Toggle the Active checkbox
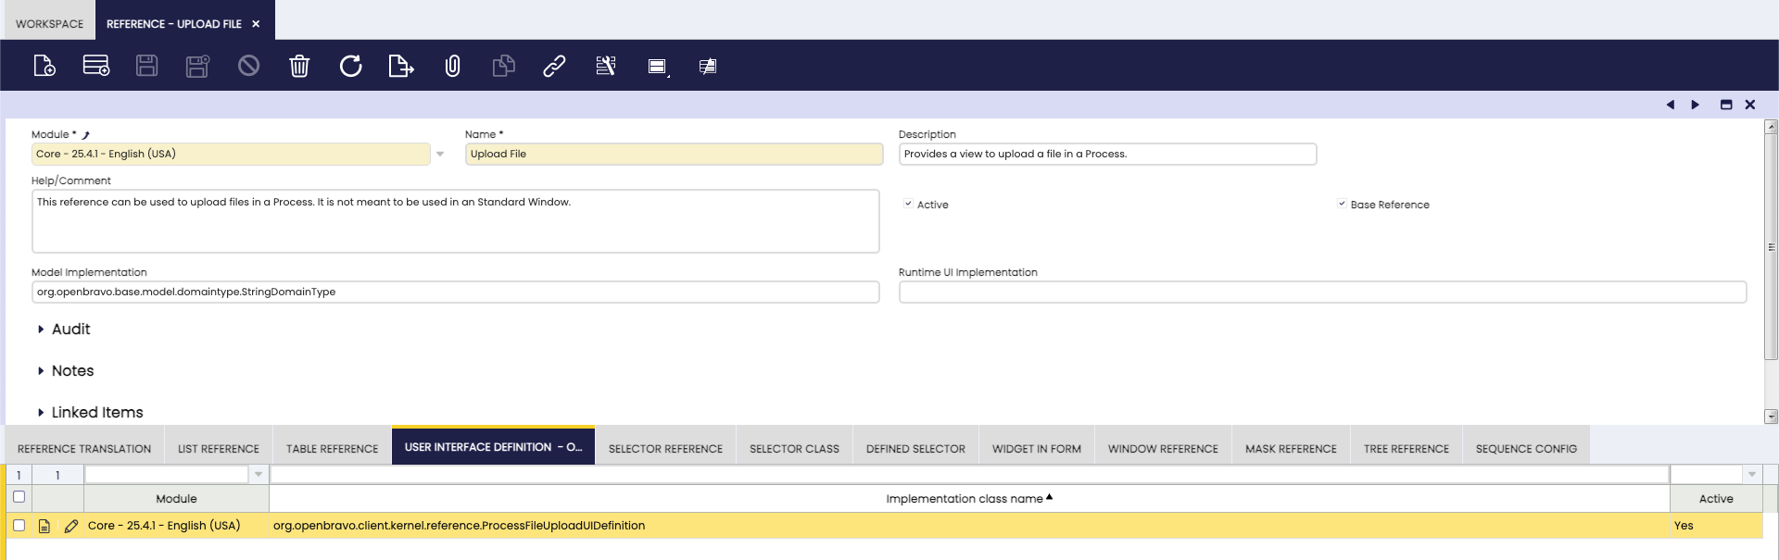 click(x=908, y=205)
